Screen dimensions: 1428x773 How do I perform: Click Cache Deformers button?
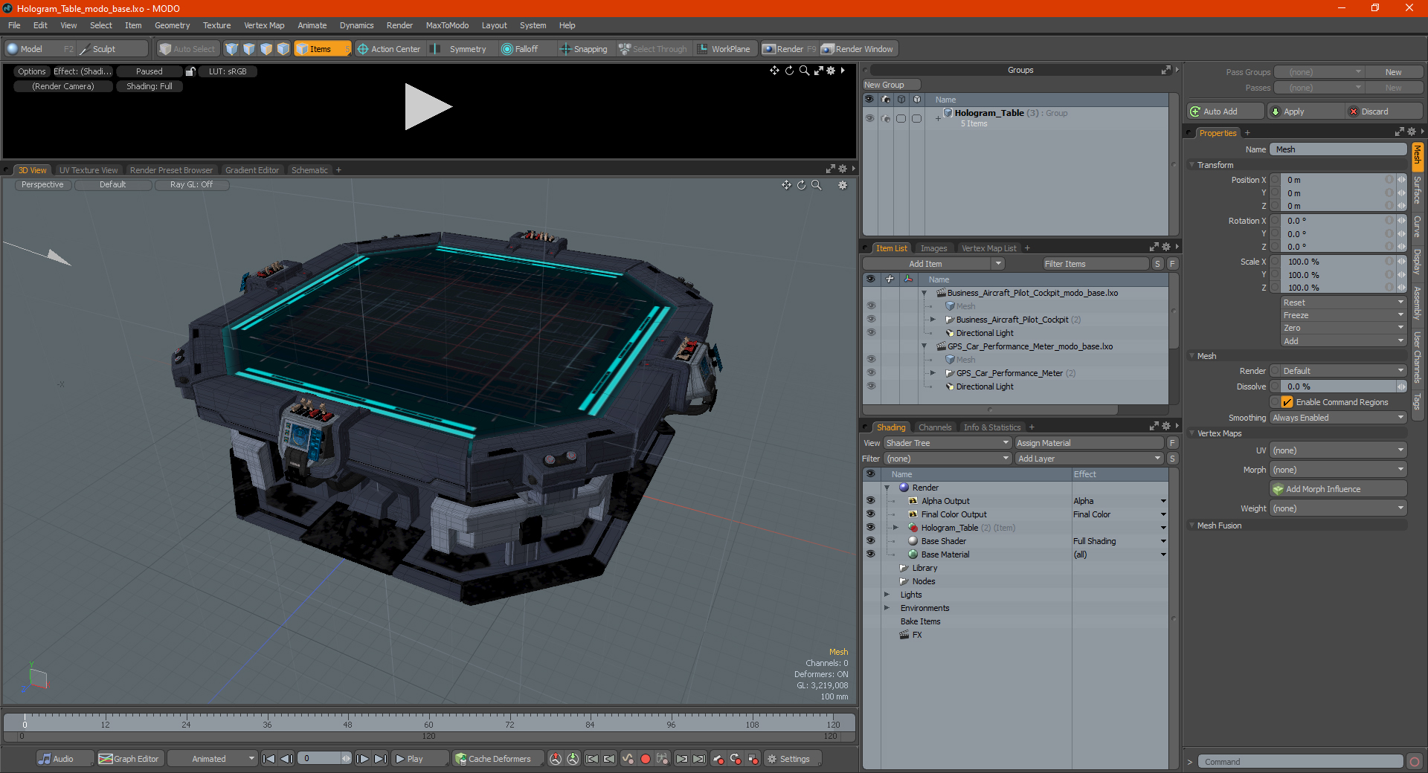click(x=497, y=759)
